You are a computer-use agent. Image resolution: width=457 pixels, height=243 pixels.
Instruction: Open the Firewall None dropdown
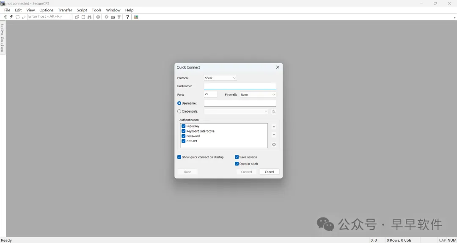(x=258, y=95)
